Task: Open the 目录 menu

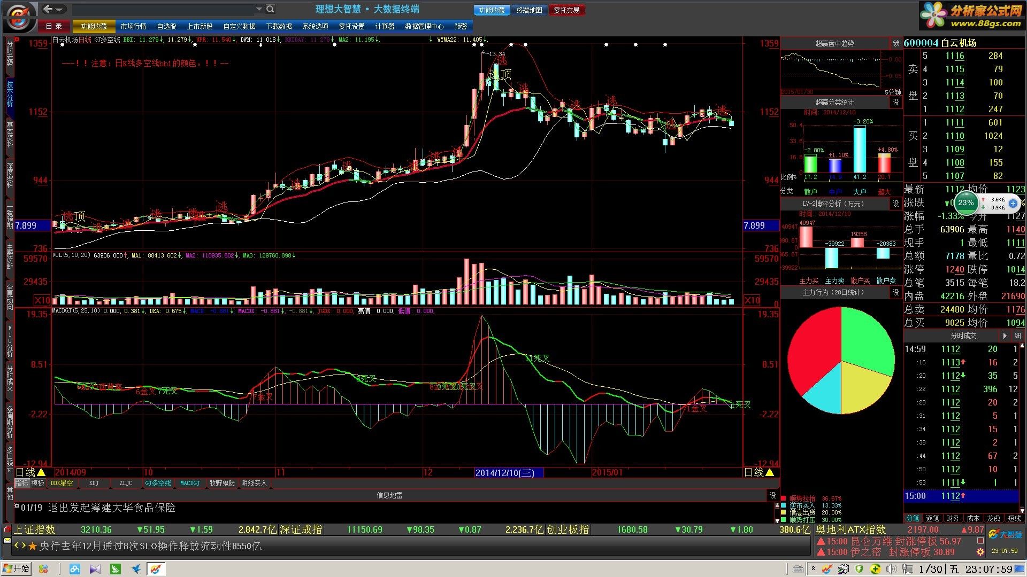Action: click(53, 26)
